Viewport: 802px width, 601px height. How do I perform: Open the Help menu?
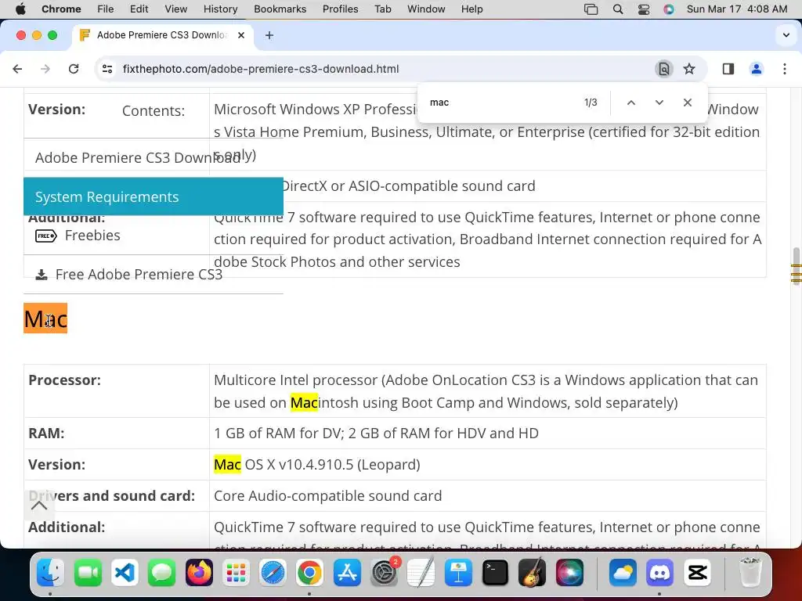click(x=471, y=9)
